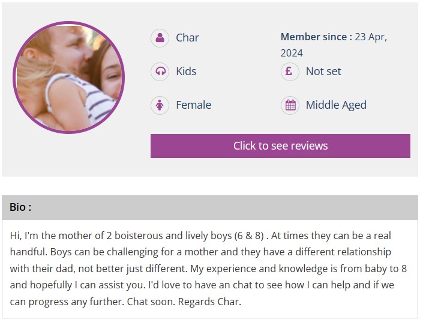Viewport: 423px width, 325px height.
Task: Click the pound currency icon
Action: pyautogui.click(x=290, y=71)
